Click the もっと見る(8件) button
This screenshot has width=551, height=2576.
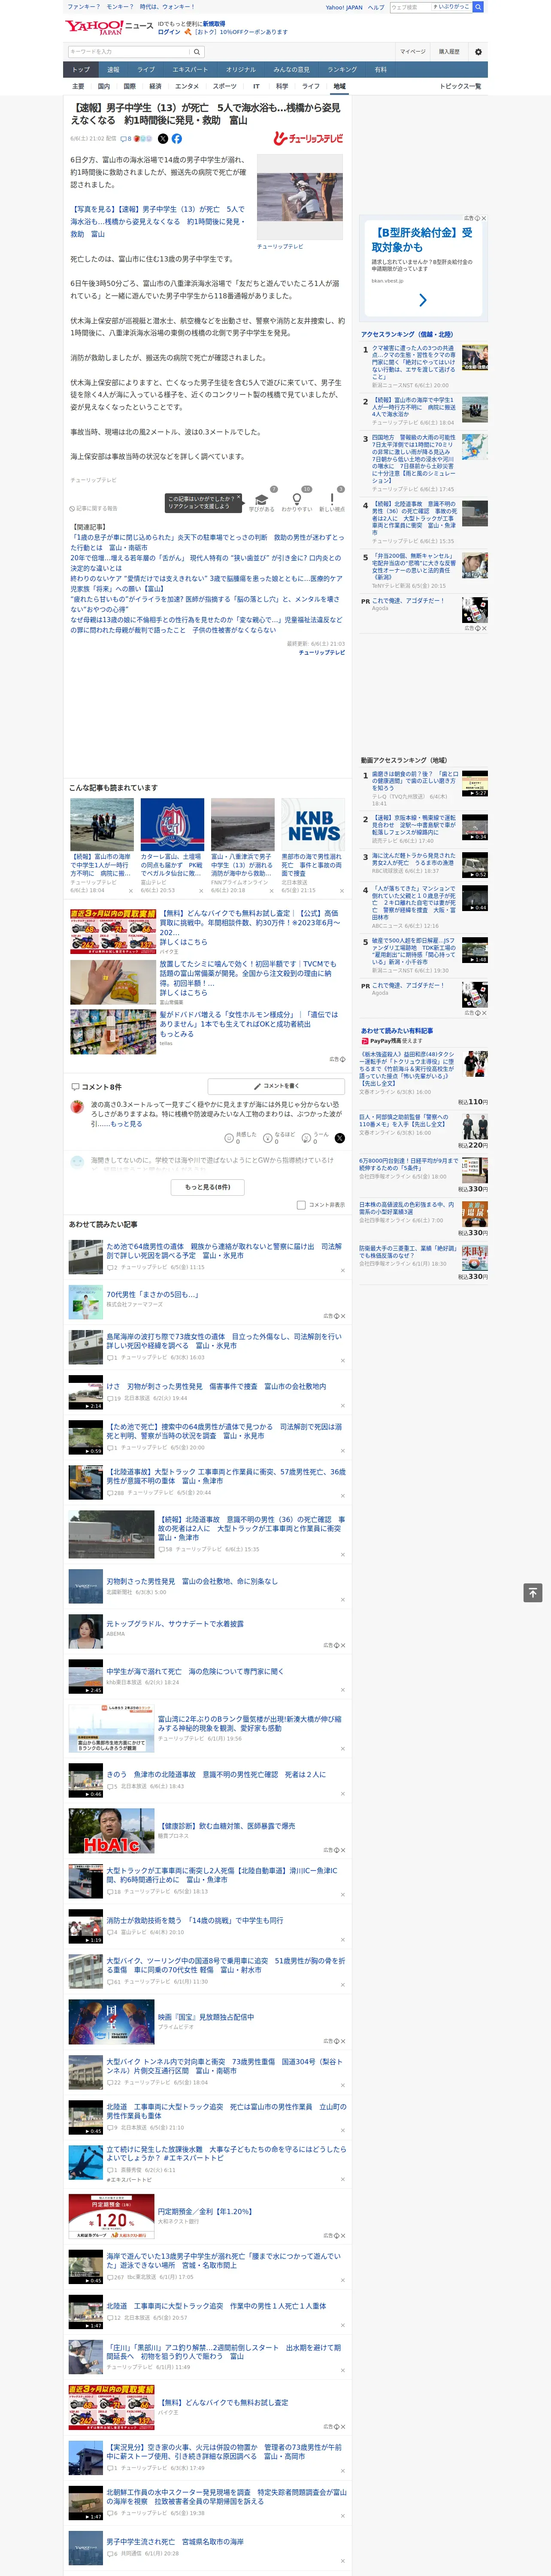(208, 1187)
